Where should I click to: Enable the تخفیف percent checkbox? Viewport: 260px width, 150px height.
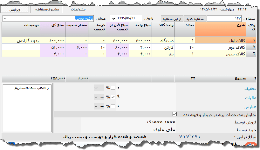113,88
